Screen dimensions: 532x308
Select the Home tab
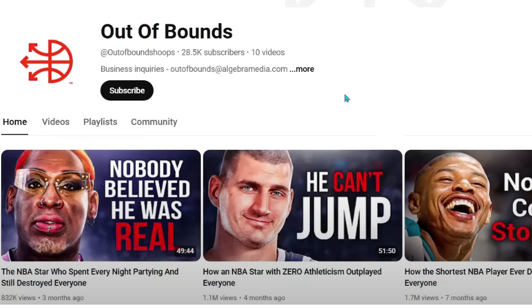15,122
